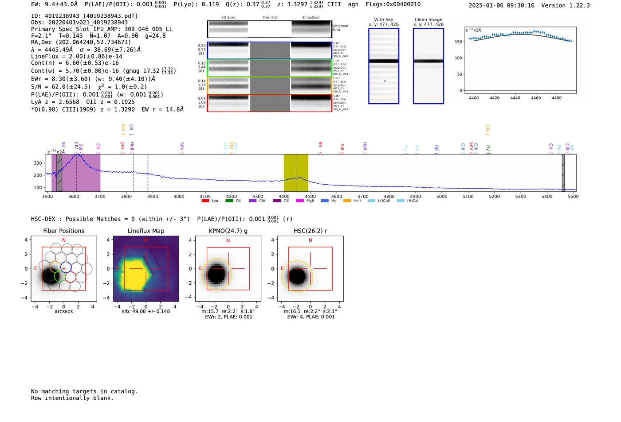Select the CIV legend color swatch
Viewport: 621px width, 422px height.
coord(253,201)
